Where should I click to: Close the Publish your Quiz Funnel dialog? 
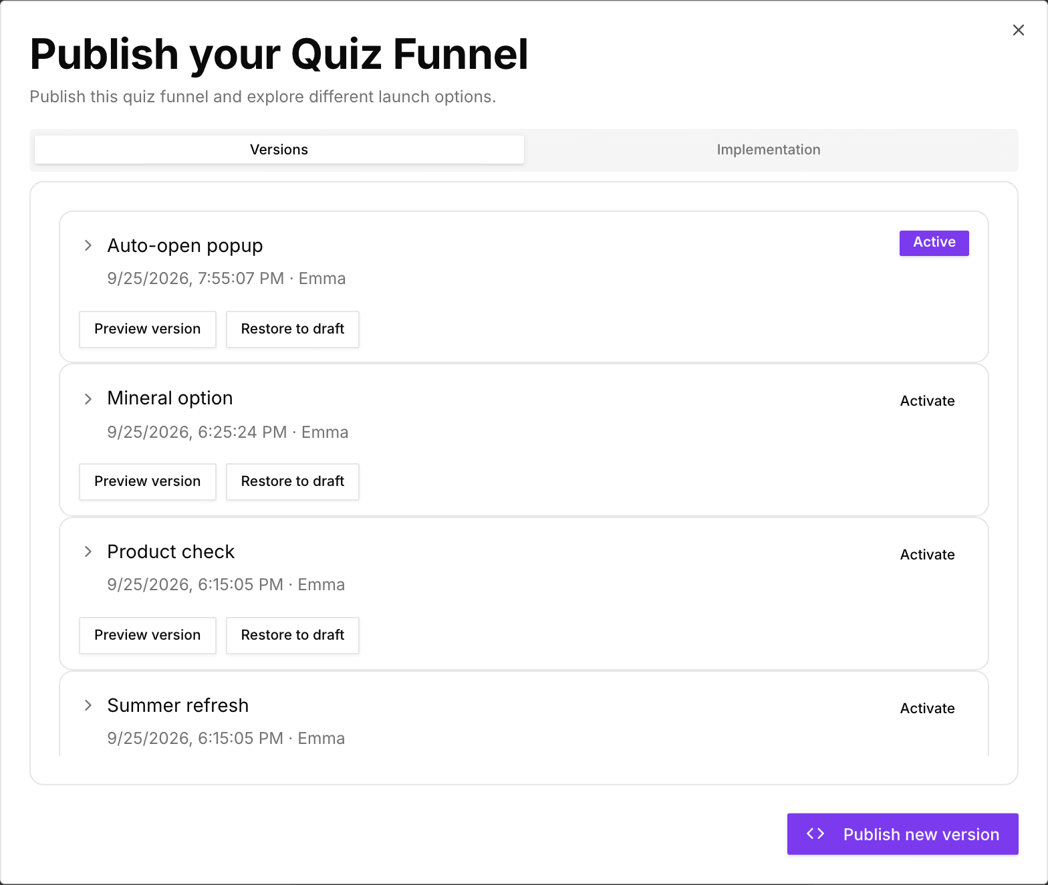[1018, 30]
